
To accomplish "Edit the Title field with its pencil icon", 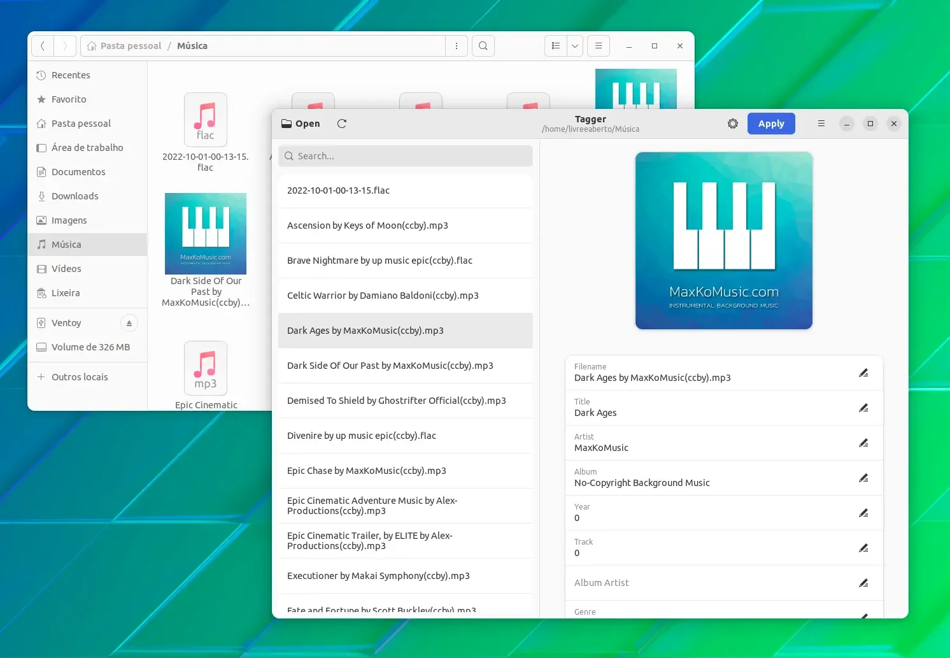I will tap(863, 408).
